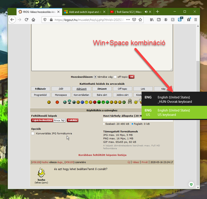Insert Kép image code button
Image resolution: width=207 pixels, height=199 pixels.
pos(163,89)
